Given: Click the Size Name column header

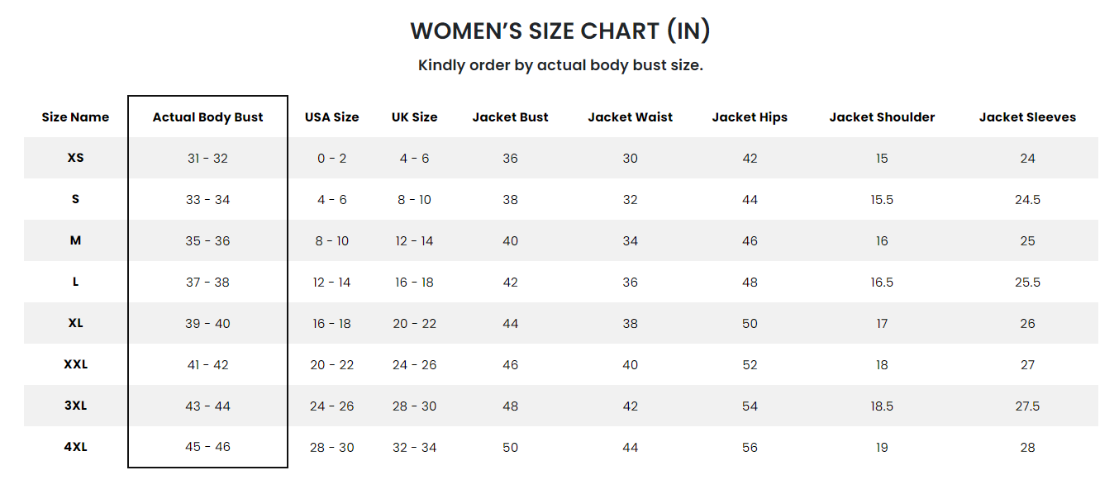Looking at the screenshot, I should (x=75, y=117).
